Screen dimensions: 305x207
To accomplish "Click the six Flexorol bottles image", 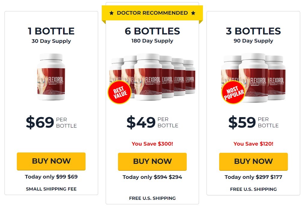I will click(152, 77).
